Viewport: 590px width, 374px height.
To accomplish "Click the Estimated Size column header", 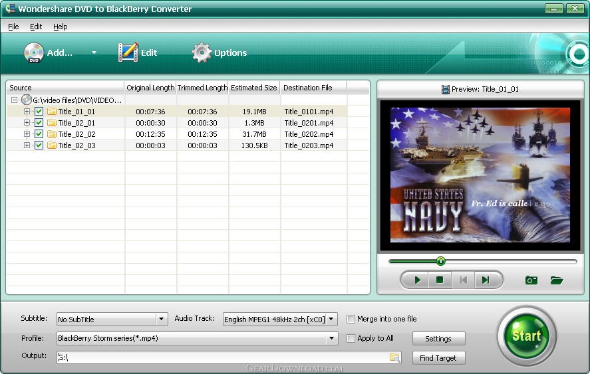I will (254, 88).
